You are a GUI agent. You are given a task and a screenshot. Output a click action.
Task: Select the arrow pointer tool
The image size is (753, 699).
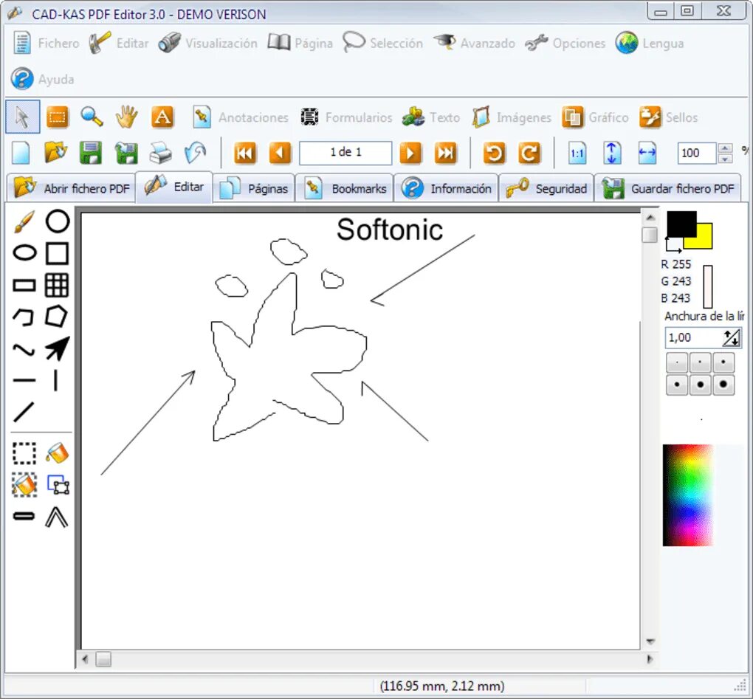[x=23, y=117]
